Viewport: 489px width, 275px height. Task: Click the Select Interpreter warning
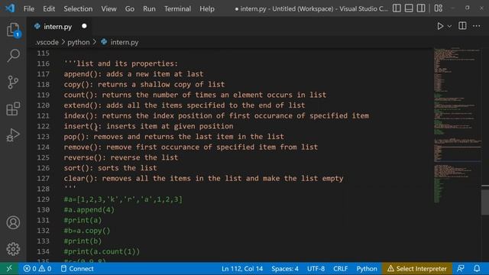(417, 268)
